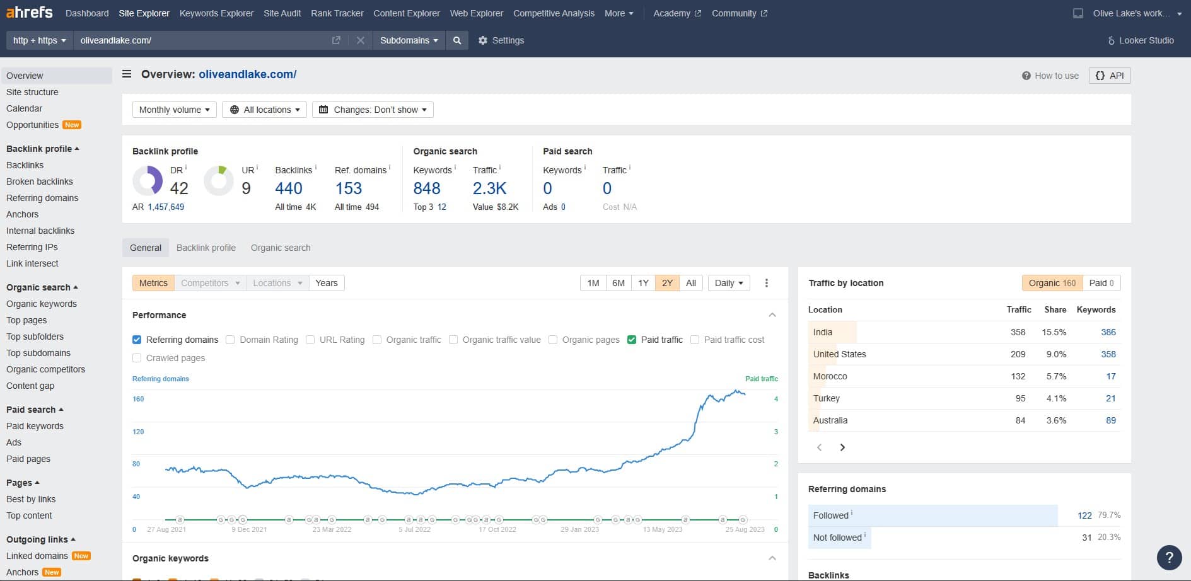
Task: Uncheck the Referring domains checkbox
Action: click(x=136, y=340)
